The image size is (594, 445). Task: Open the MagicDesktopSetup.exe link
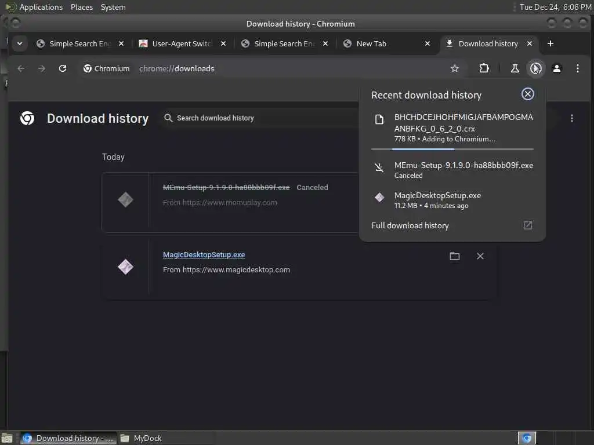[204, 255]
